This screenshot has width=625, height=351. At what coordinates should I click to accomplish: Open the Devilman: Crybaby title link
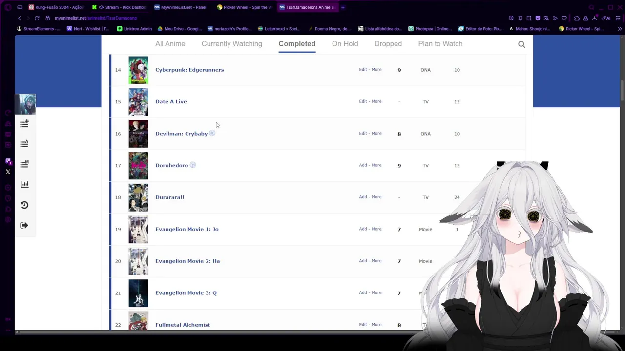181,134
